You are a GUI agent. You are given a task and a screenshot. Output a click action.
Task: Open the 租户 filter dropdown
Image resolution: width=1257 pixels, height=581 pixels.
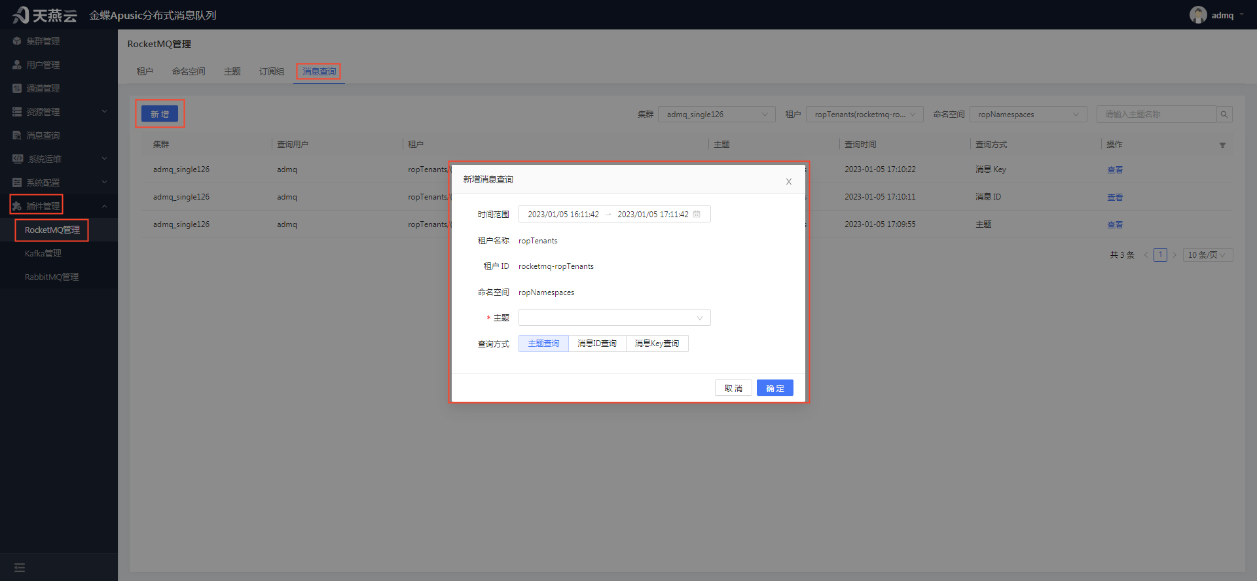864,114
